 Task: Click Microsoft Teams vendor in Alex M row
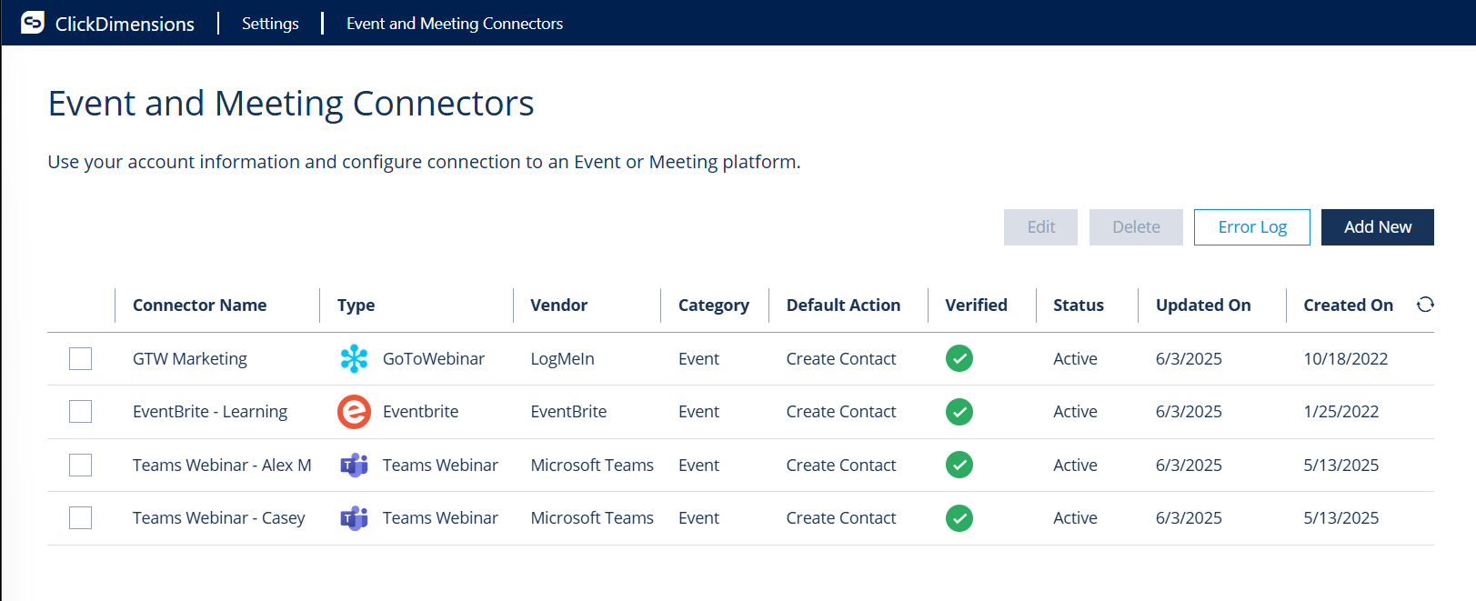[592, 466]
